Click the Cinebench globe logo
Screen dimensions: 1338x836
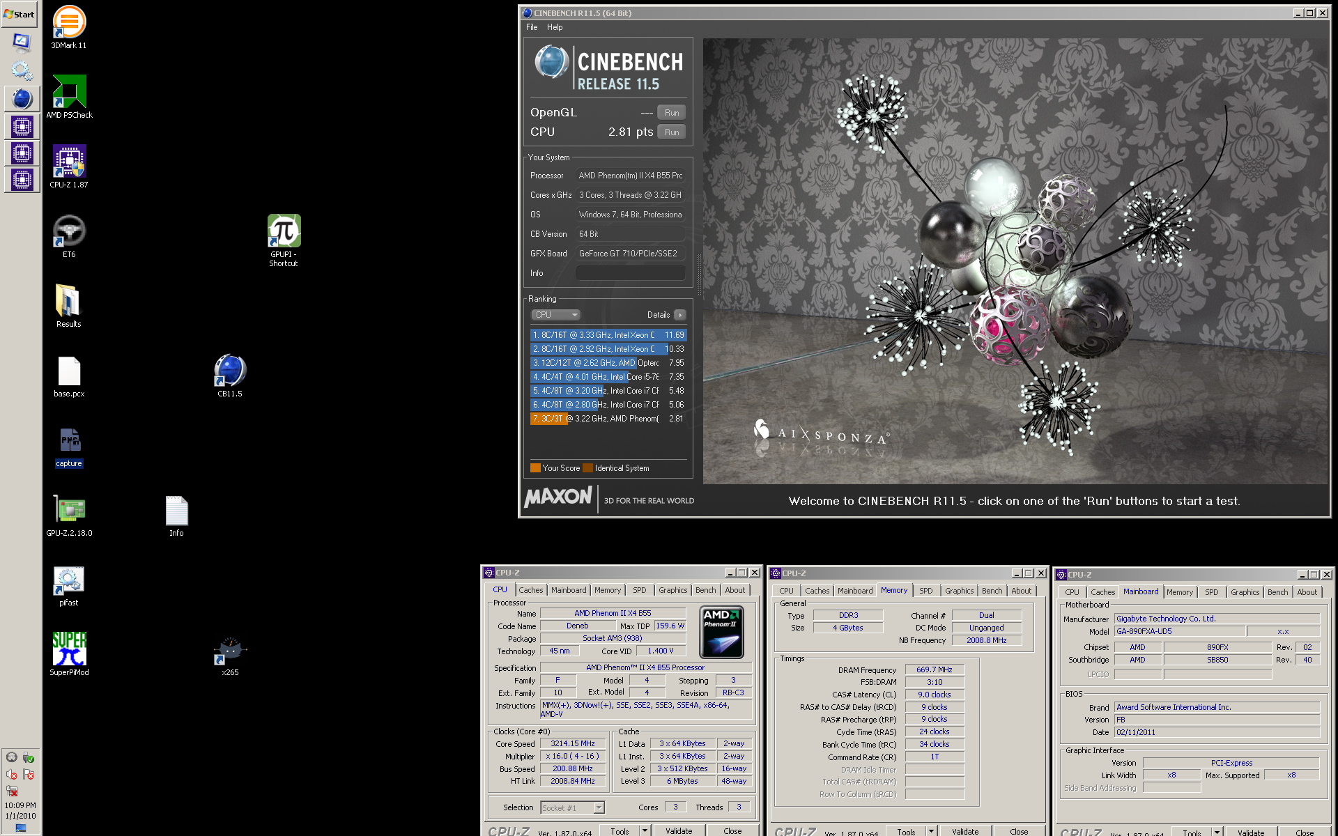[552, 61]
